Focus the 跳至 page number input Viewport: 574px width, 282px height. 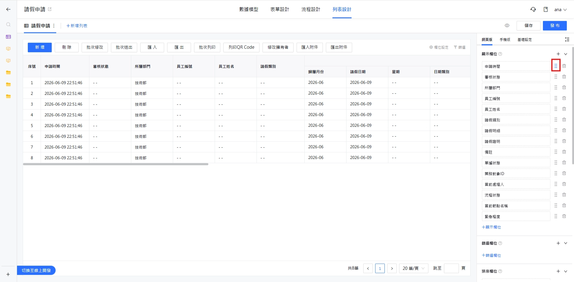tap(451, 268)
